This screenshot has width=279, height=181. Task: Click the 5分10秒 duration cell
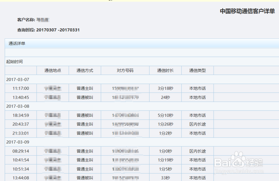coord(165,115)
